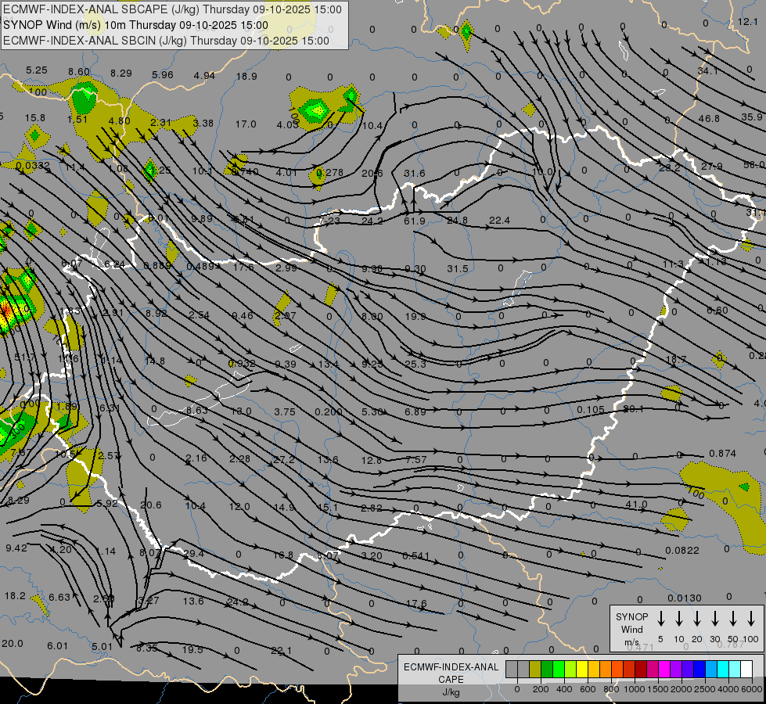Image resolution: width=766 pixels, height=704 pixels.
Task: Click the 41.0 value on the map
Action: 637,505
